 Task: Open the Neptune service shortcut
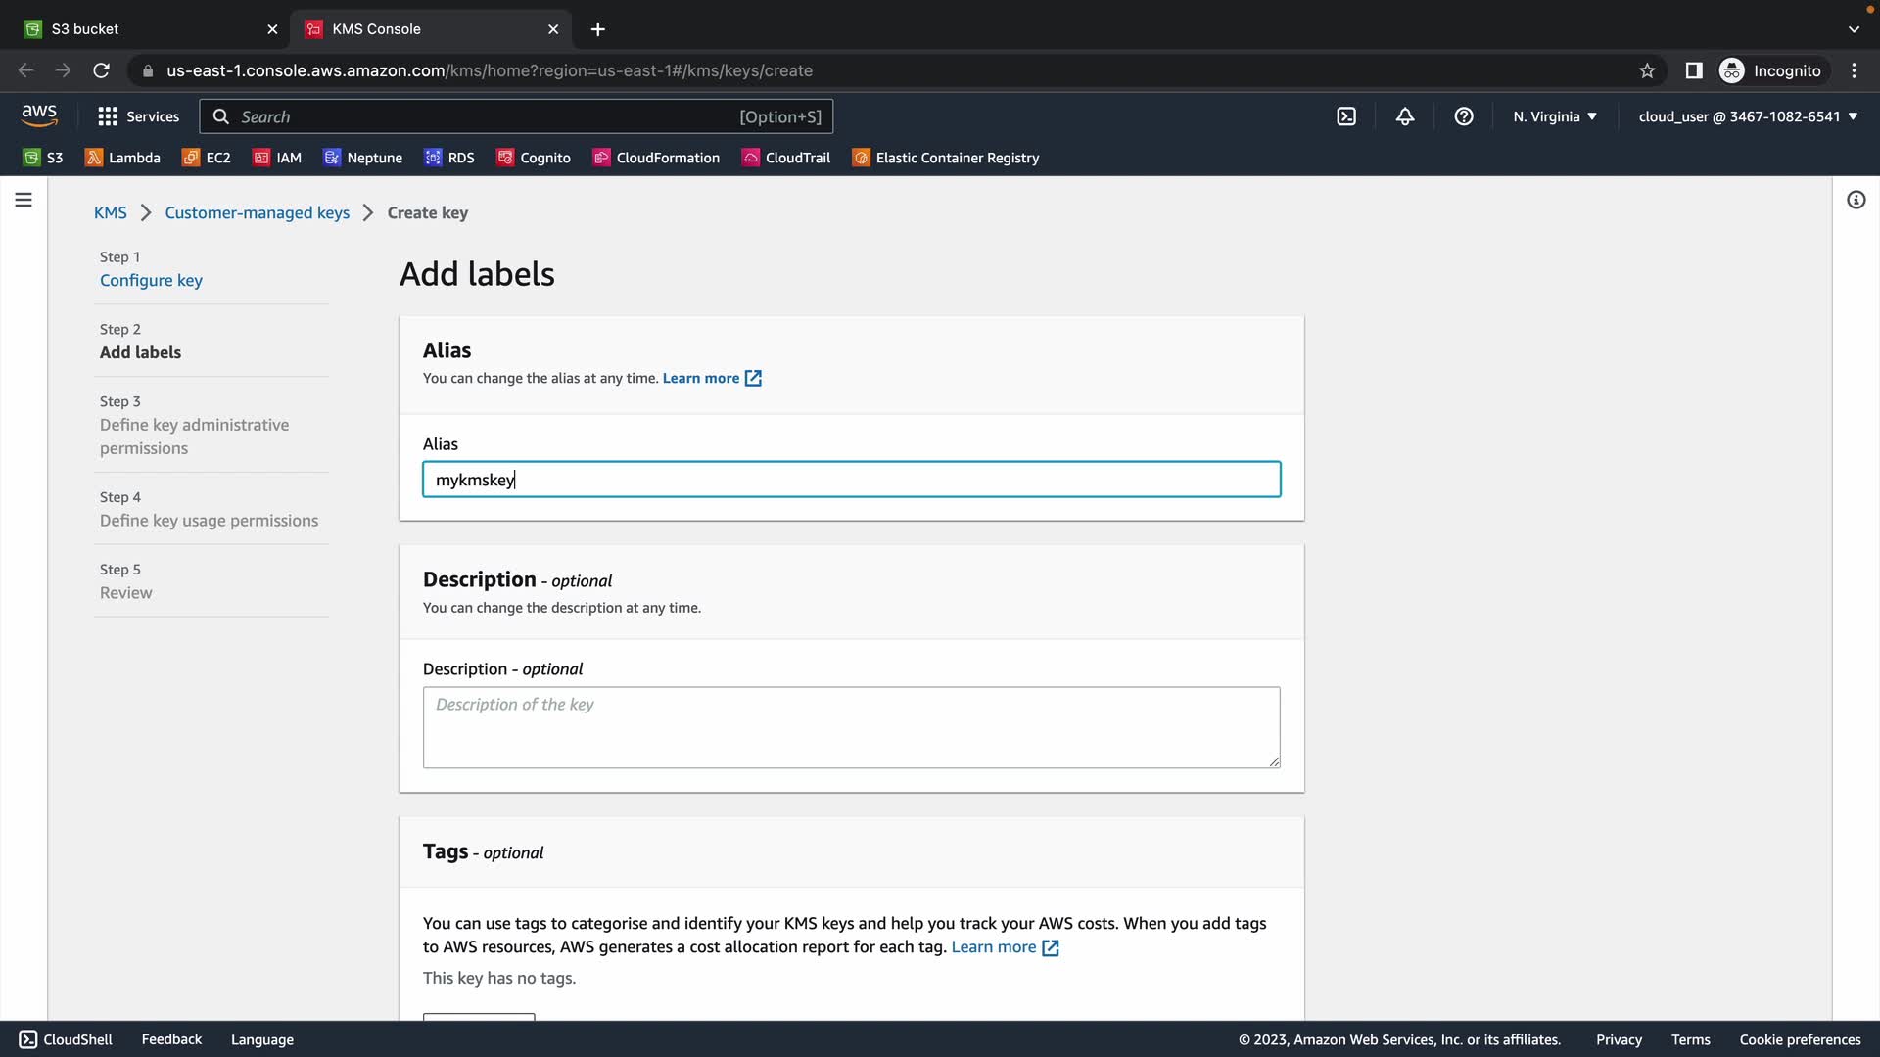[363, 158]
